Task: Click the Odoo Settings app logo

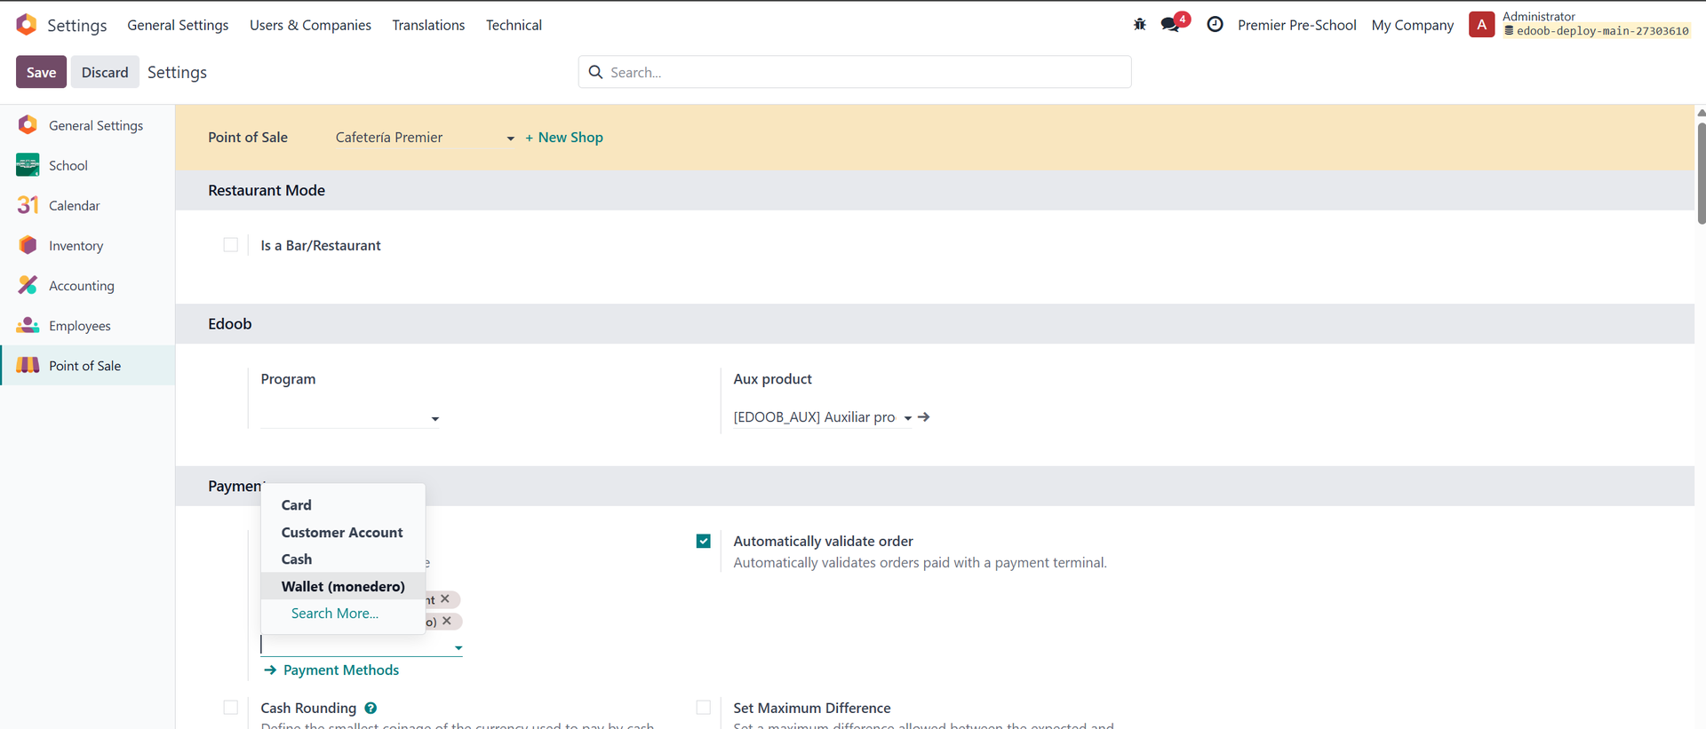Action: 27,25
